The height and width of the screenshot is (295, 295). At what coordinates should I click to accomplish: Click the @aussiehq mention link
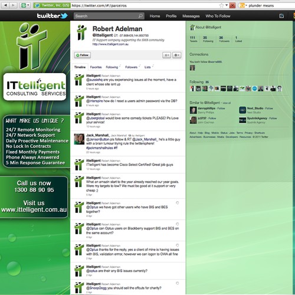(x=94, y=80)
